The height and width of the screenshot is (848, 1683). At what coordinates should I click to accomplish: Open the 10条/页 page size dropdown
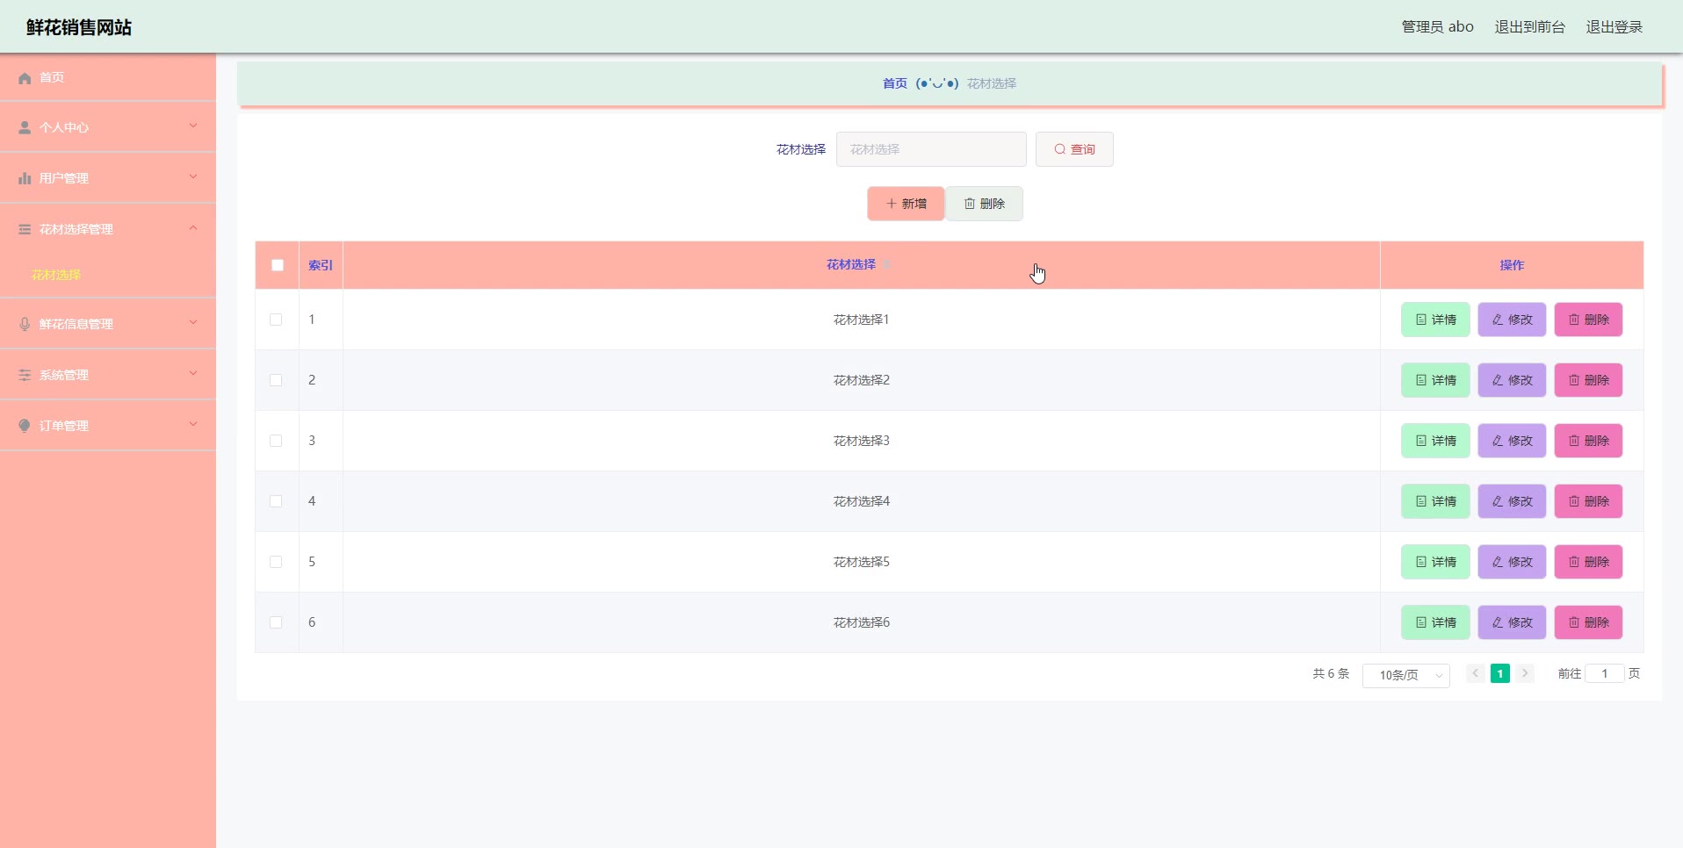(1405, 675)
